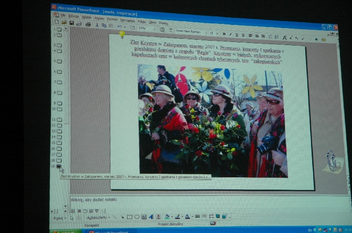Insert Clip Art from the drawing toolbar

tap(158, 217)
